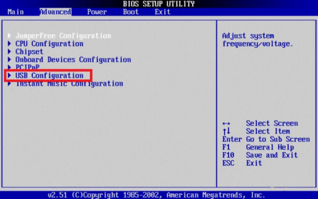Screen dimensions: 318x199
Task: Open the PCIPnP submenu
Action: point(27,67)
